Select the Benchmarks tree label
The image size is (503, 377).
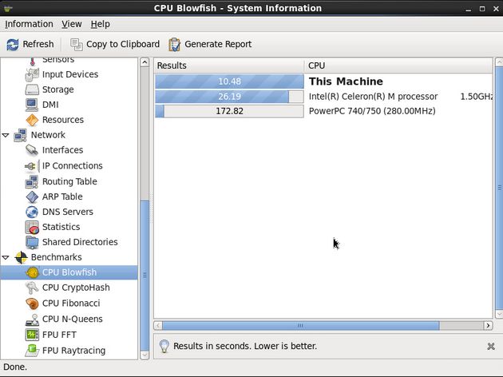[57, 257]
